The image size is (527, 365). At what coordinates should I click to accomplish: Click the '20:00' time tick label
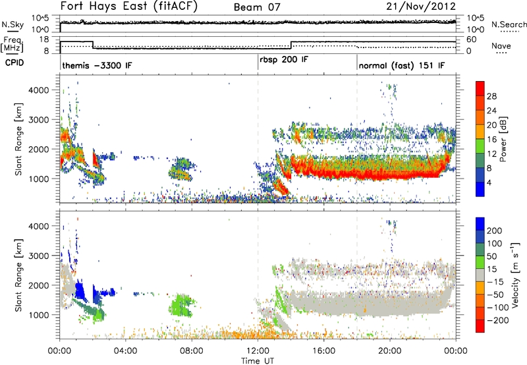[x=390, y=351]
